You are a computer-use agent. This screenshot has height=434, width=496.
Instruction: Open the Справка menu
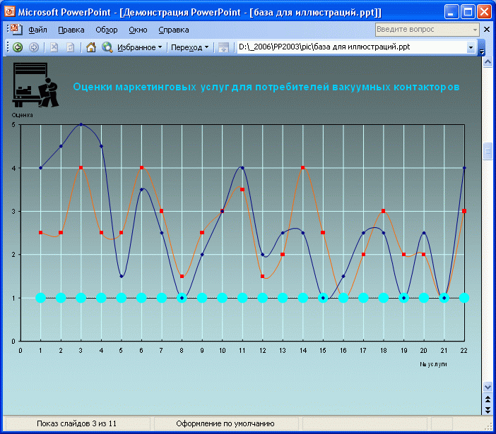click(x=174, y=30)
